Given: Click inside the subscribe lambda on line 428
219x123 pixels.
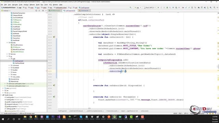Looking at the screenshot, I should click(124, 71).
